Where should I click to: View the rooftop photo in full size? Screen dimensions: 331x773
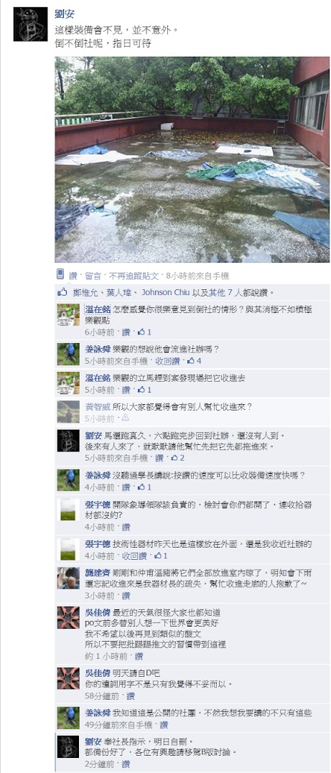pyautogui.click(x=192, y=160)
